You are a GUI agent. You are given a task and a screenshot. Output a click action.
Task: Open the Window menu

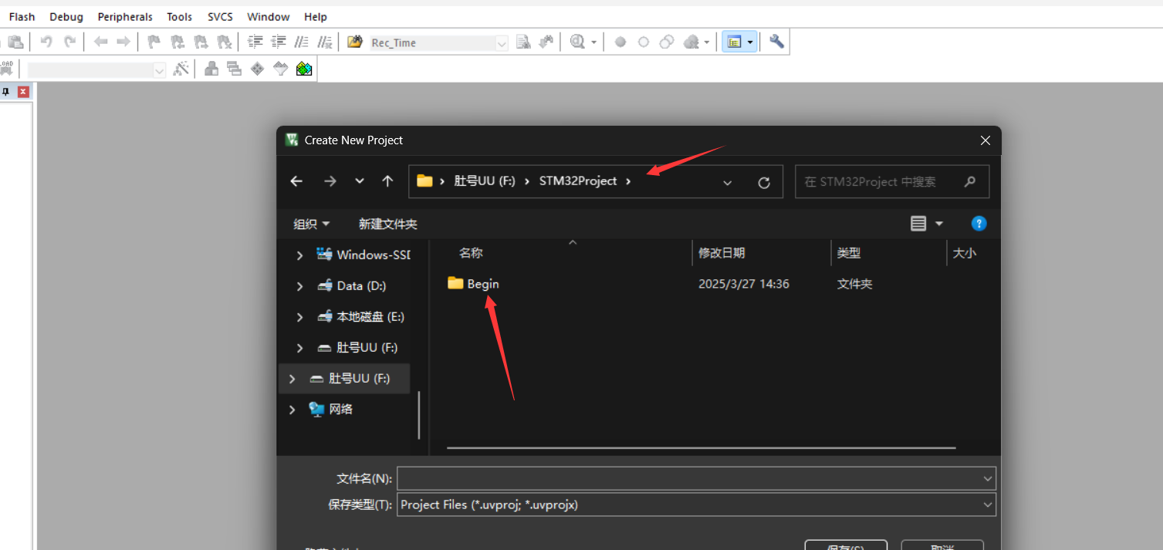pyautogui.click(x=269, y=16)
